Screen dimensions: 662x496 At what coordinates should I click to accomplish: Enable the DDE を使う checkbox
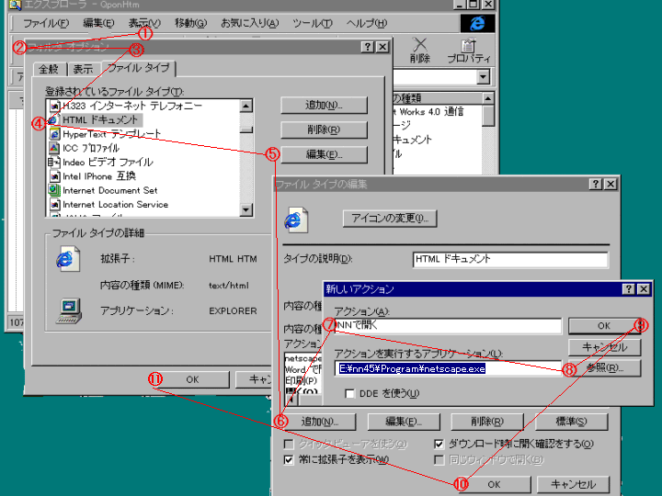click(351, 393)
